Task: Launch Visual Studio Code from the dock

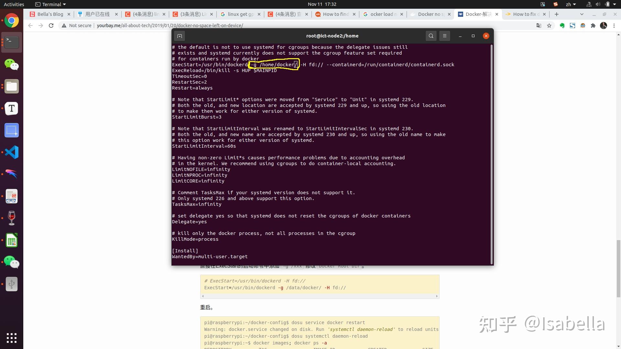Action: (12, 152)
